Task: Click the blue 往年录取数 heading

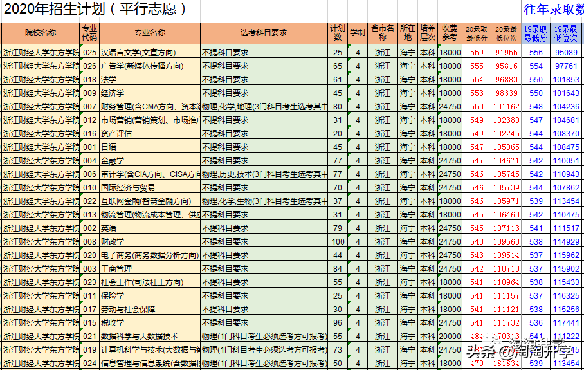Action: click(x=554, y=9)
